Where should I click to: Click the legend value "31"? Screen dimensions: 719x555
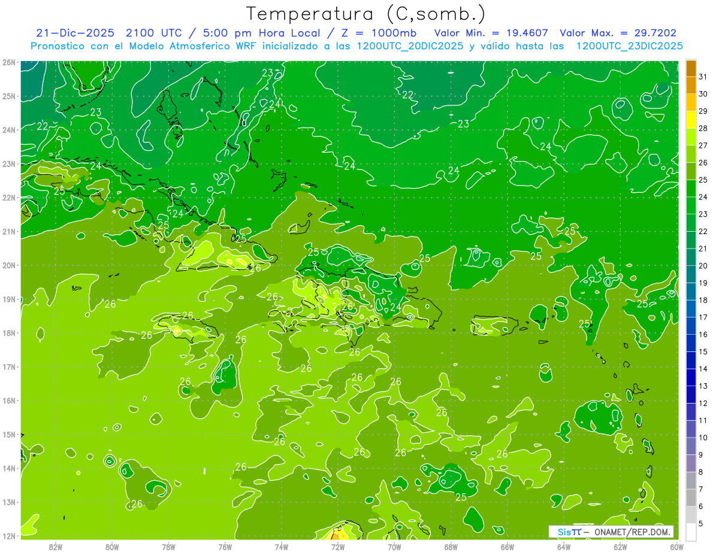point(703,77)
